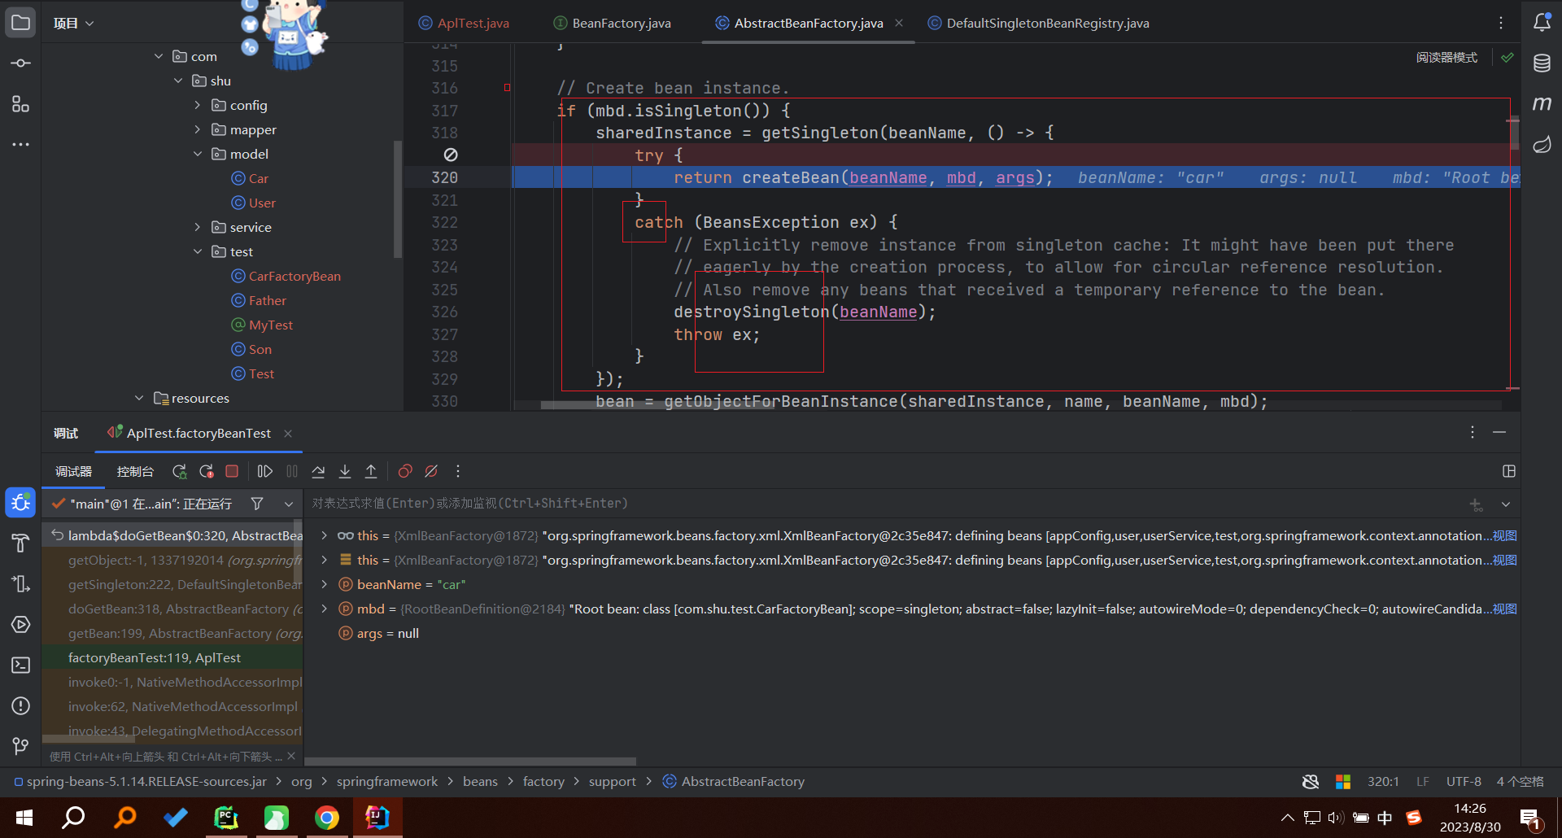Open the Windows Start menu
Screen dimensions: 1562x838
[x=24, y=817]
